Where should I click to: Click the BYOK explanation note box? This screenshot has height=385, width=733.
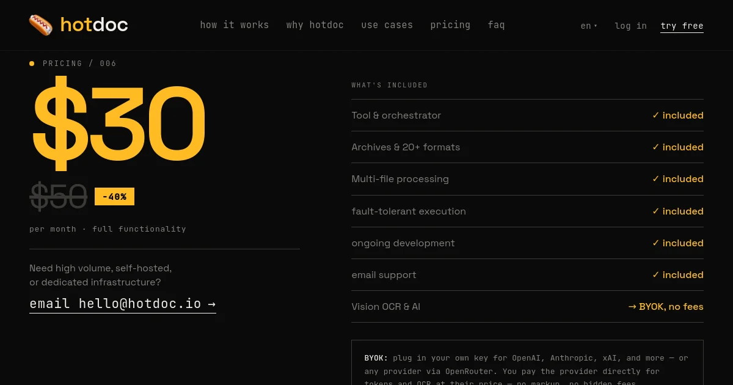click(x=527, y=362)
